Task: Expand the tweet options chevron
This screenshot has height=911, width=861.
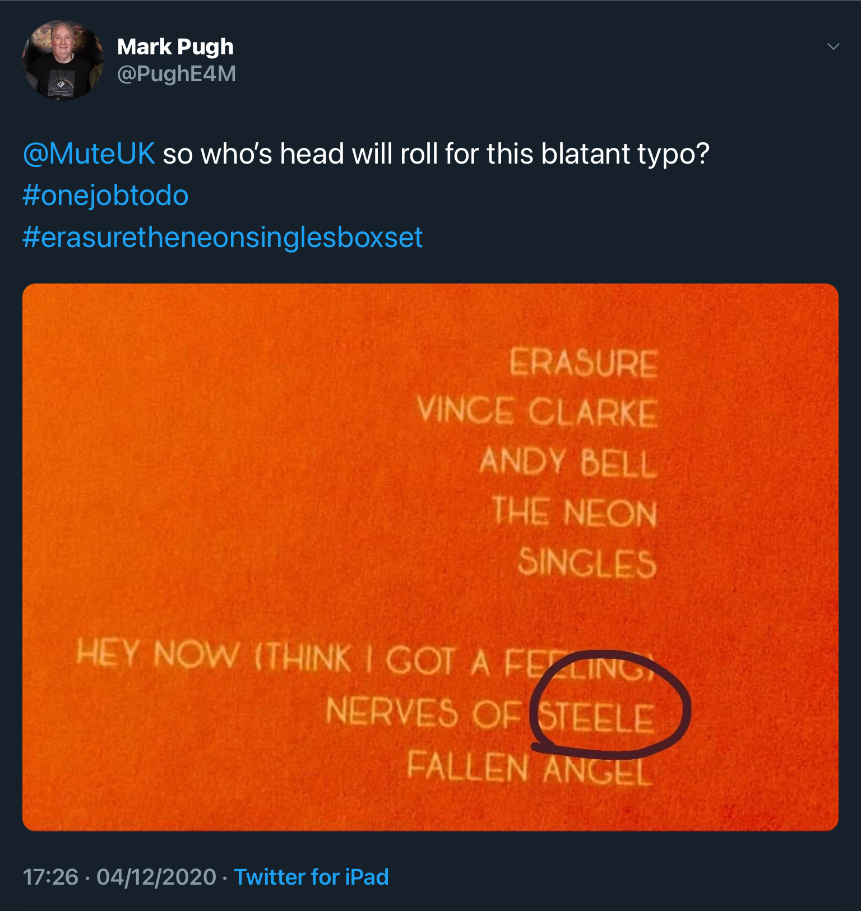Action: click(833, 47)
